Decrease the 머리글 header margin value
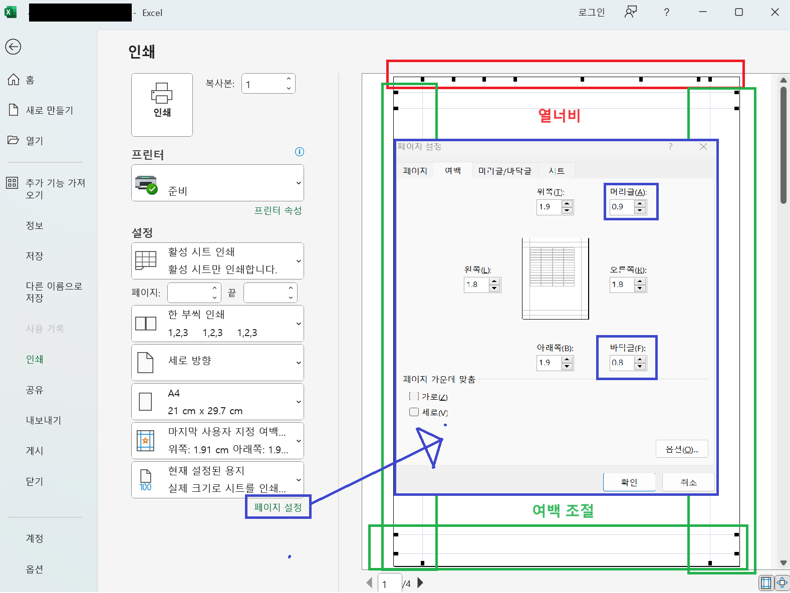This screenshot has width=790, height=593. [x=640, y=210]
